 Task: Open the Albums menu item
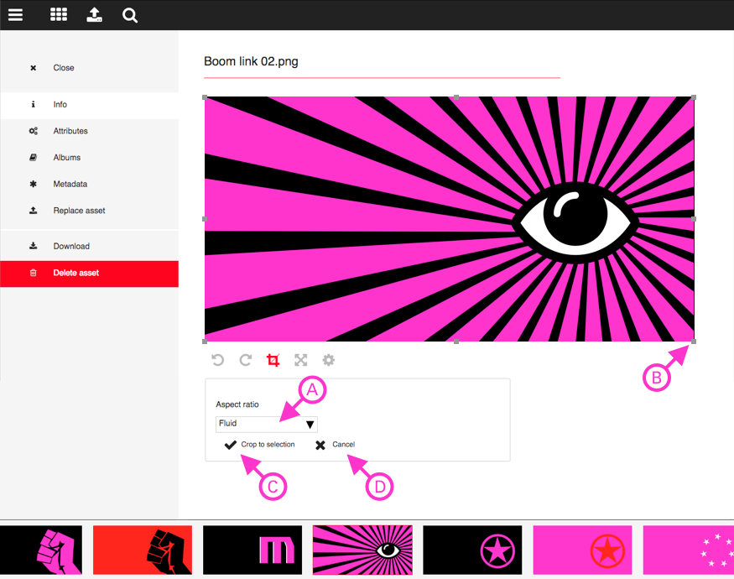click(90, 158)
